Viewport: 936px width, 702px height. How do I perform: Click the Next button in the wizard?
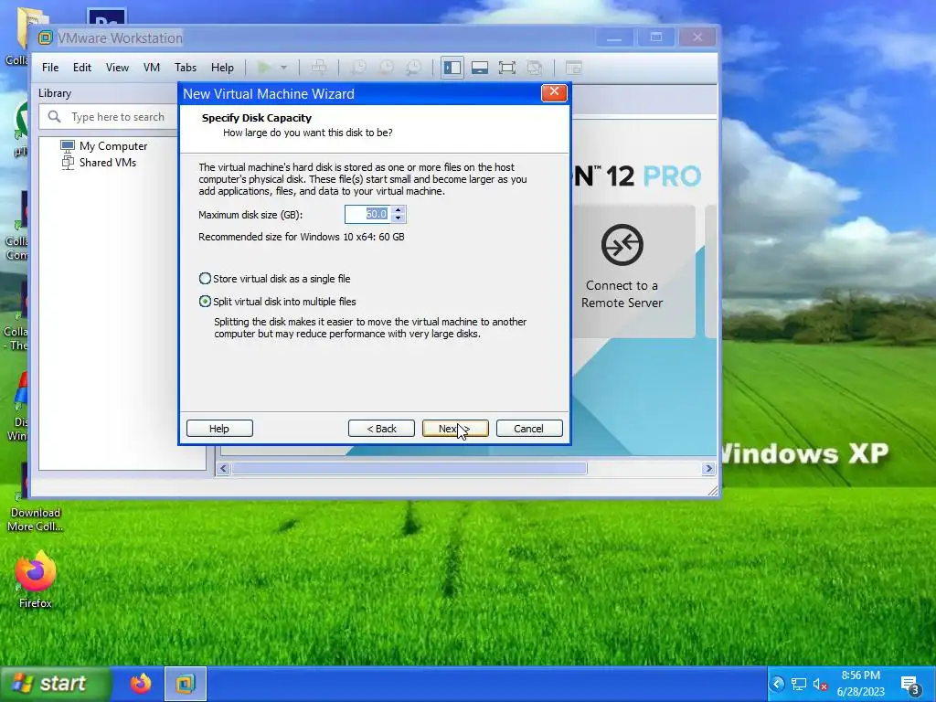(x=455, y=429)
